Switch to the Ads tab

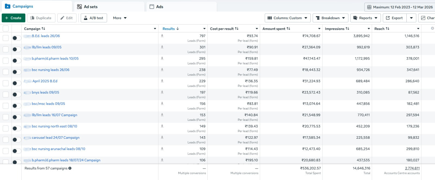160,7
